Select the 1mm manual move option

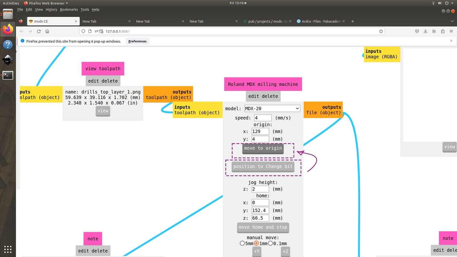tap(256, 243)
